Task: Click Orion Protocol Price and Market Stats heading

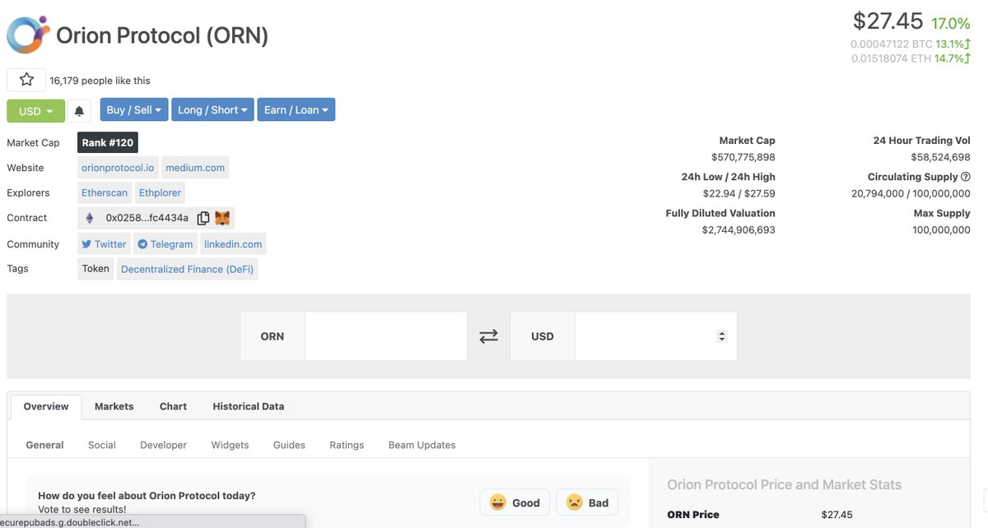Action: point(784,484)
